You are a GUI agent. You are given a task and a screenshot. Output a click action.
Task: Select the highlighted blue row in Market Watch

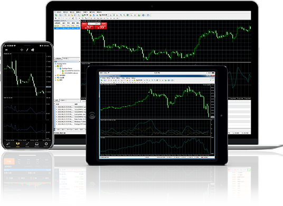[67, 28]
